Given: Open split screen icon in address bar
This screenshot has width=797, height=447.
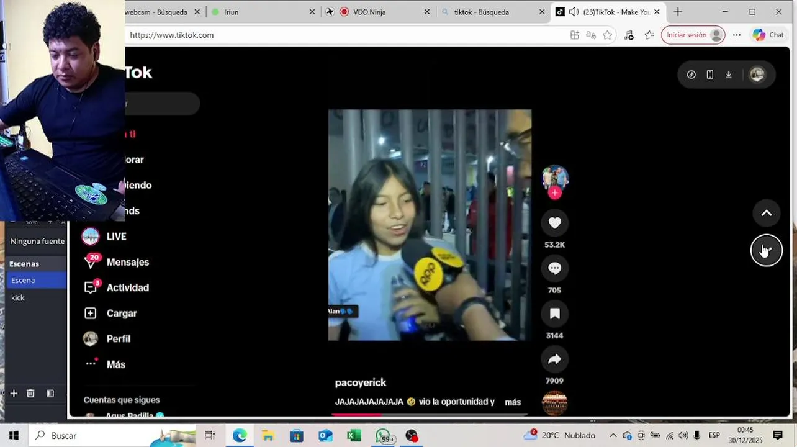Looking at the screenshot, I should coord(575,35).
